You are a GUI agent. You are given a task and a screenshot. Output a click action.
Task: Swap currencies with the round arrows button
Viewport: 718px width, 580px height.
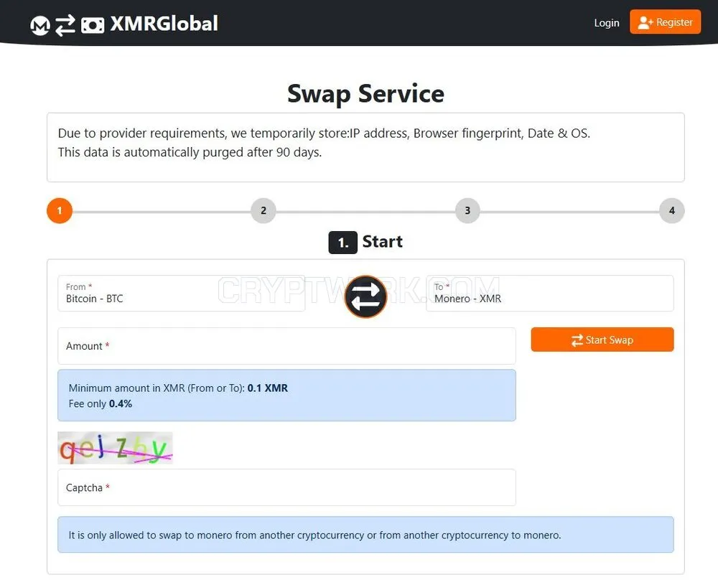coord(365,296)
